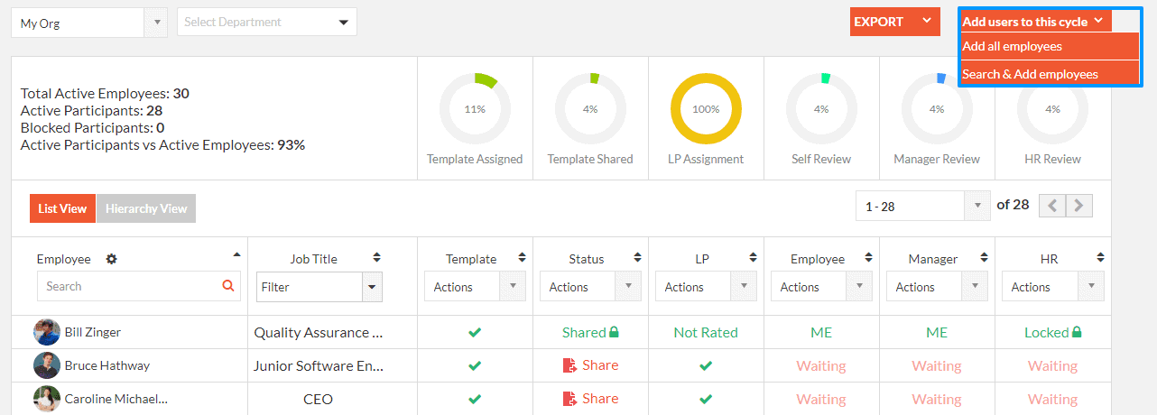
Task: Click Caroline Michael's profile picture
Action: pyautogui.click(x=47, y=399)
